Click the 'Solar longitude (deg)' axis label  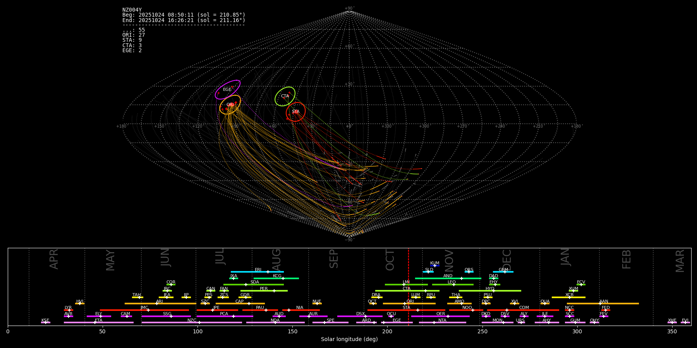pyautogui.click(x=349, y=339)
